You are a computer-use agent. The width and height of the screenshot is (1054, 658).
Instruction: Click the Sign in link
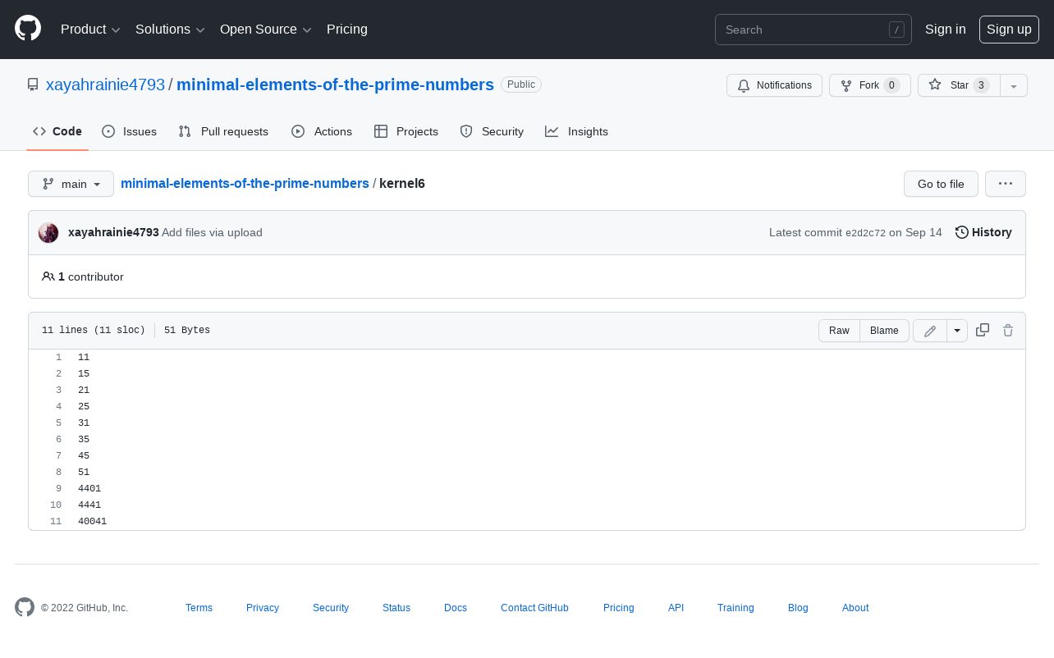[x=945, y=30]
